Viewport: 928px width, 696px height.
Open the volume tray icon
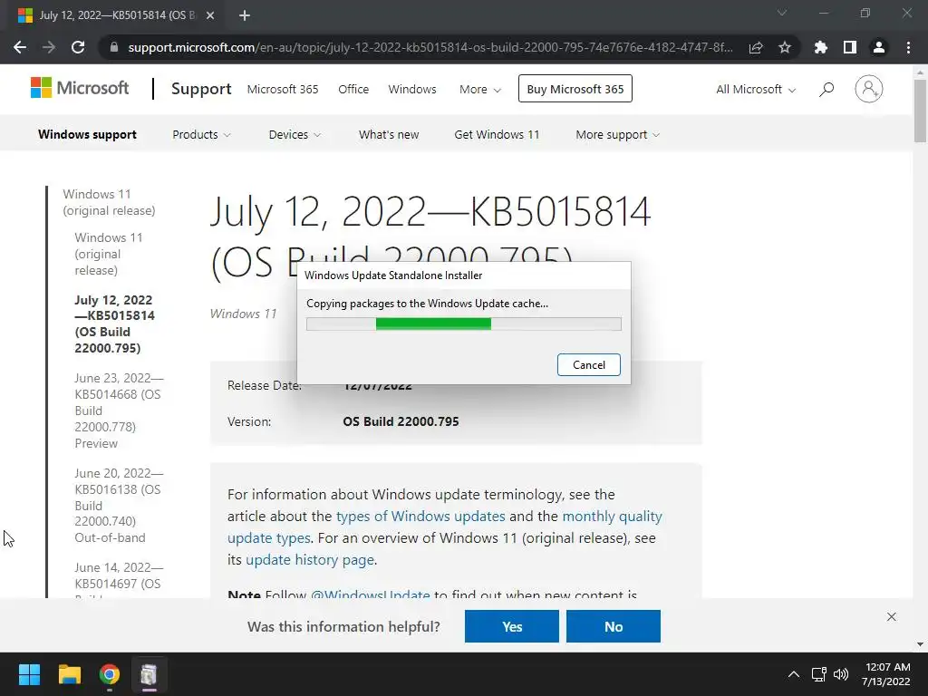click(840, 674)
